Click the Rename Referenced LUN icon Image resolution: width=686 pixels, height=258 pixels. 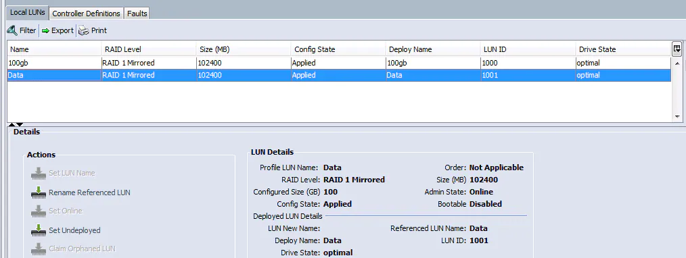click(x=39, y=192)
